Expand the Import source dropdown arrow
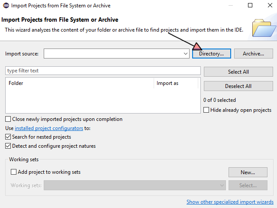 pyautogui.click(x=185, y=54)
